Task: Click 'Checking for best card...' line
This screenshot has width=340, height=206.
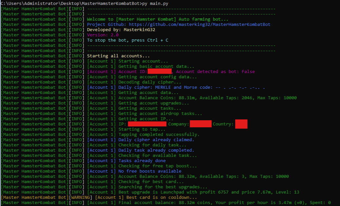Action: pyautogui.click(x=151, y=181)
